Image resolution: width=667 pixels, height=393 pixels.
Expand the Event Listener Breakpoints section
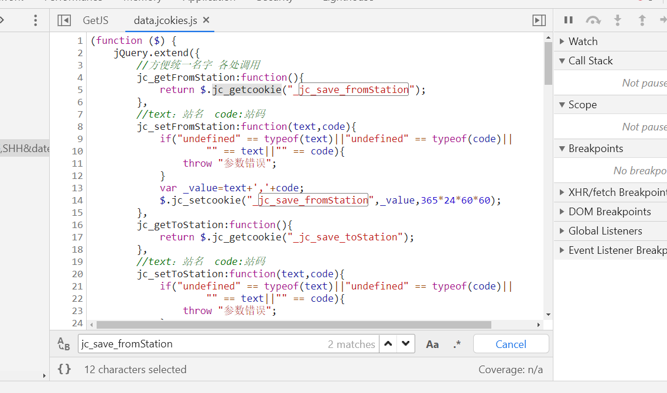[562, 250]
